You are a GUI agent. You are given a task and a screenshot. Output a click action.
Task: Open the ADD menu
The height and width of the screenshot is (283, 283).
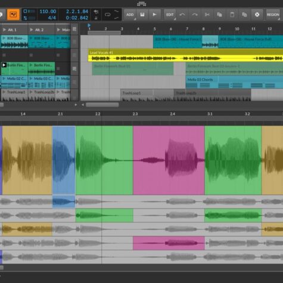pos(130,14)
